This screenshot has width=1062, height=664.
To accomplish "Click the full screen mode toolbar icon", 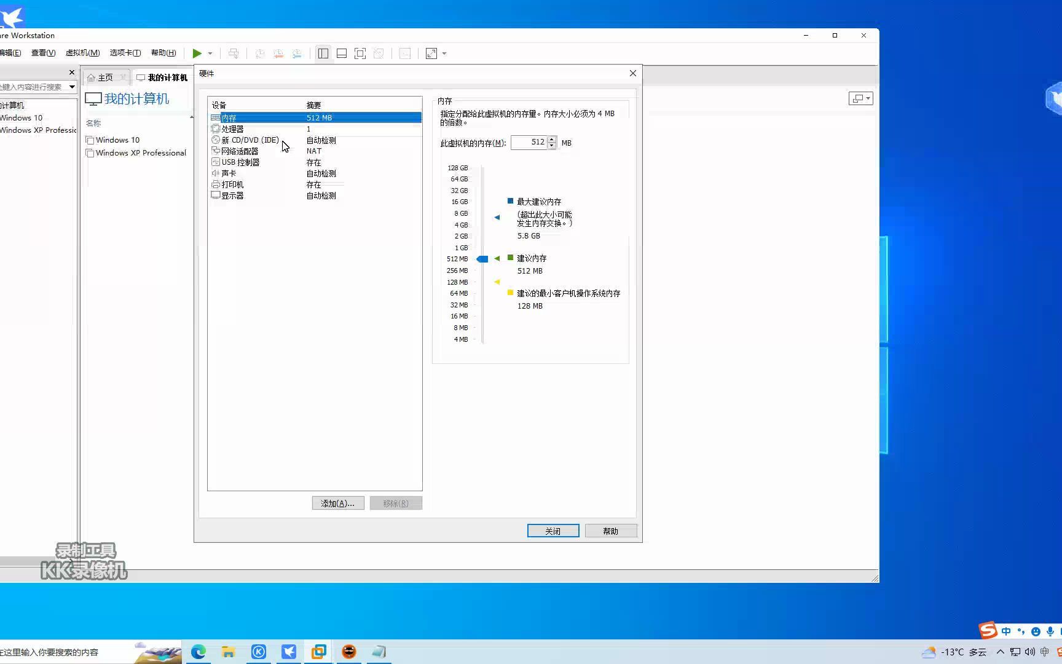I will [360, 53].
